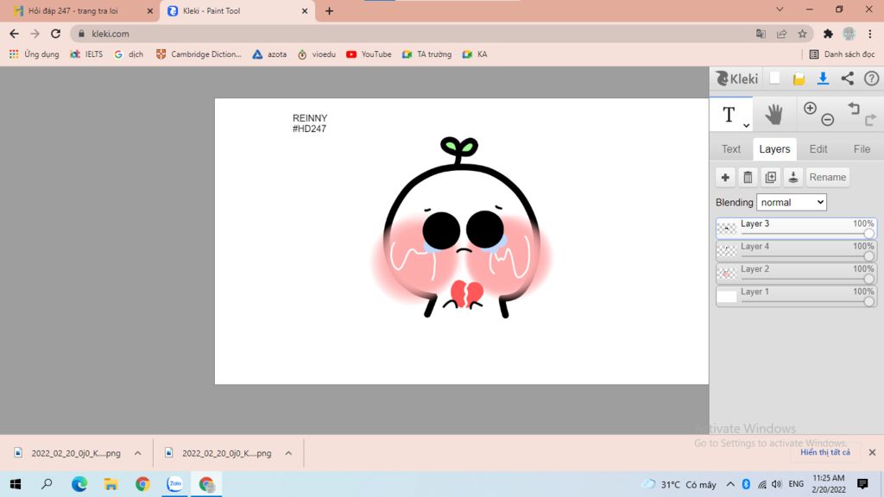This screenshot has height=497, width=884.
Task: Open an image file via folder icon
Action: pos(799,79)
